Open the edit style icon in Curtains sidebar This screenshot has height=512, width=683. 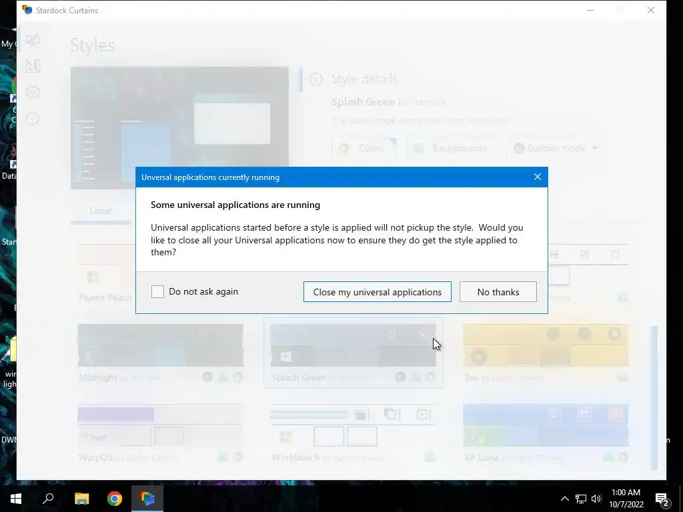coord(33,66)
